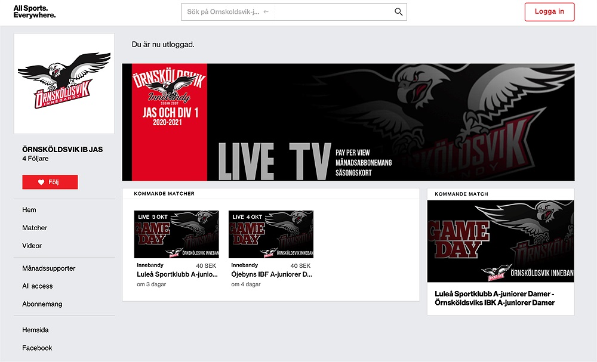Follow the club with the Följ button
Viewport: 597px width, 362px height.
(50, 182)
